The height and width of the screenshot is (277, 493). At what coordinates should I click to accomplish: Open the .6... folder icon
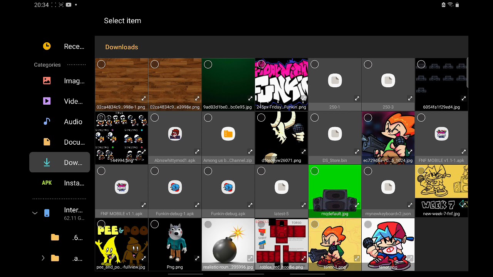tap(55, 238)
